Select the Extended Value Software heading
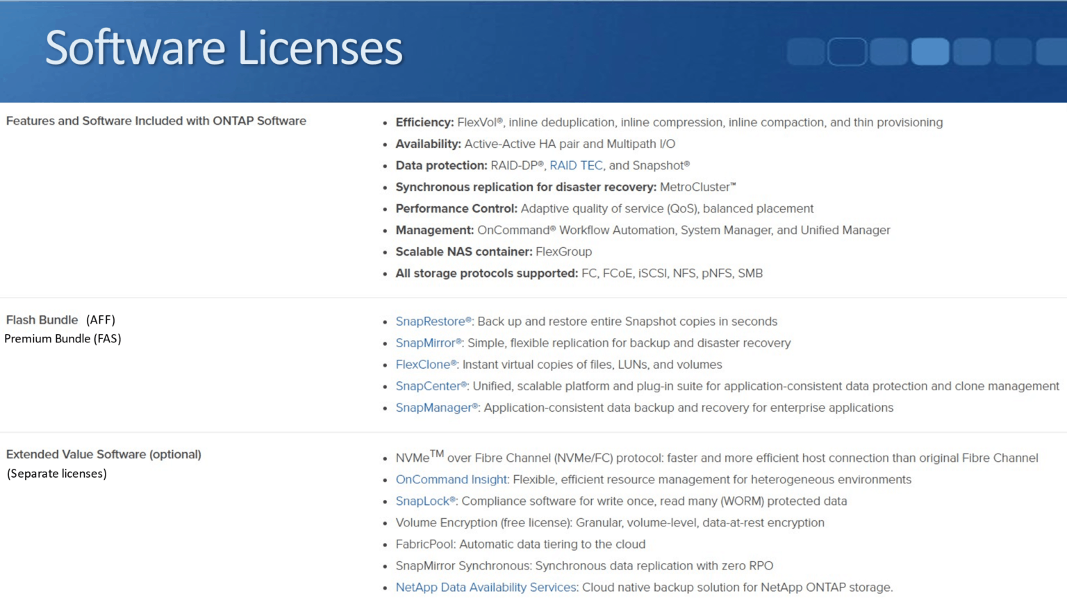 [x=103, y=454]
